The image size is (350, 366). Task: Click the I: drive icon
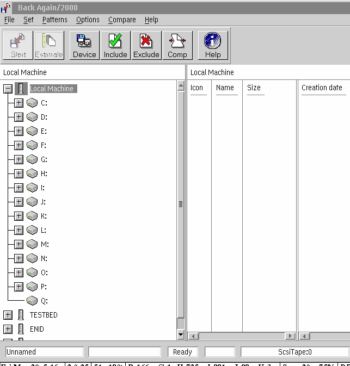pos(32,188)
